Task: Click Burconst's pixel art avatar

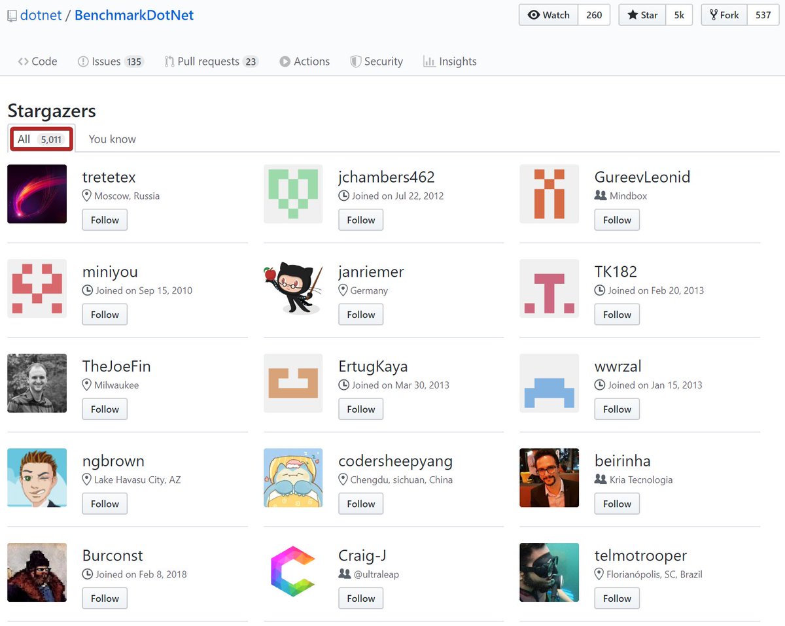Action: pos(37,572)
